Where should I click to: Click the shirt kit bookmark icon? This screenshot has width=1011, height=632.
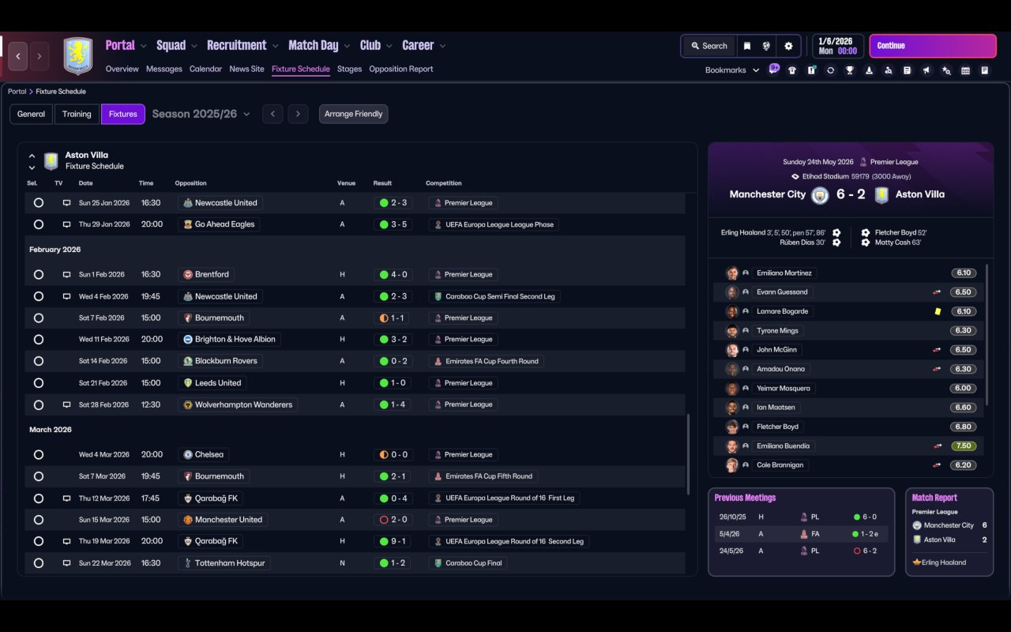click(792, 70)
